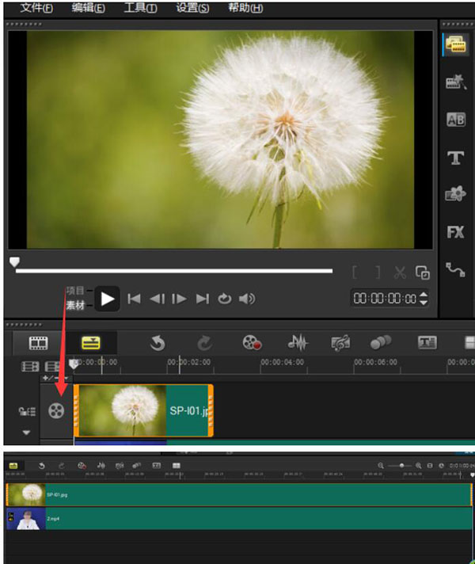Screen dimensions: 475x564
Task: Switch to Storyboard view filmstrip icon
Action: [x=39, y=342]
